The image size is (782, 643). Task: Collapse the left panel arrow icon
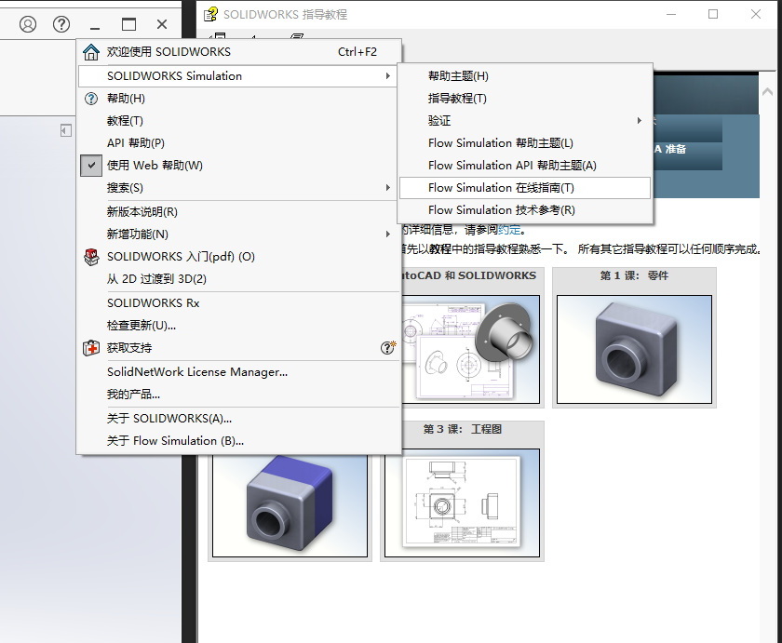click(66, 130)
